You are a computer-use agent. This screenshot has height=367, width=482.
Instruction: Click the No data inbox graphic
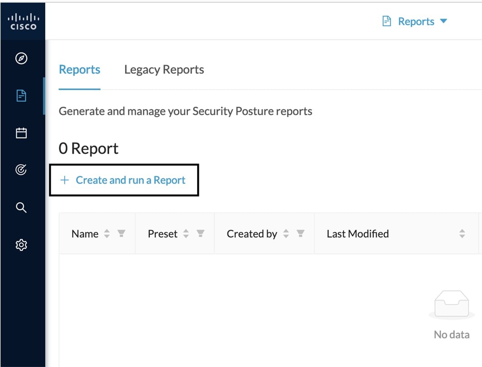coord(451,304)
